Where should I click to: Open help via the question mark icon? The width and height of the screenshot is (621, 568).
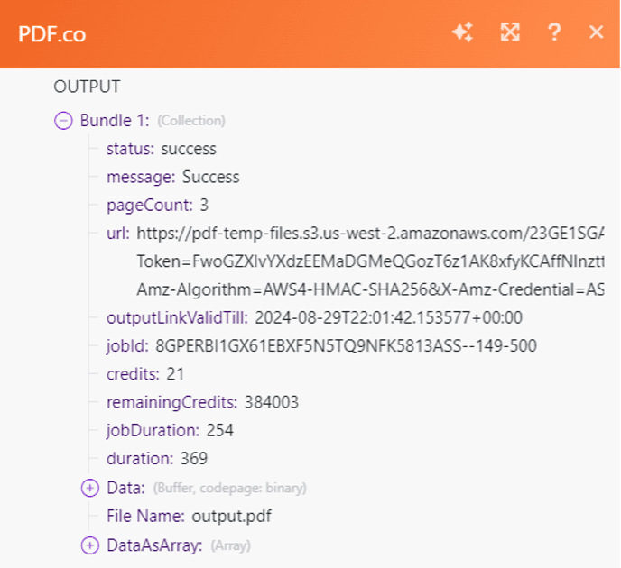click(x=554, y=32)
